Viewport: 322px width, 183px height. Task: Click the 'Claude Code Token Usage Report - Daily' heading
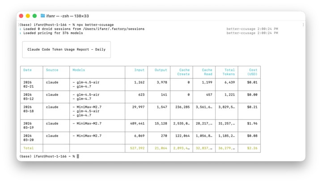coord(66,49)
